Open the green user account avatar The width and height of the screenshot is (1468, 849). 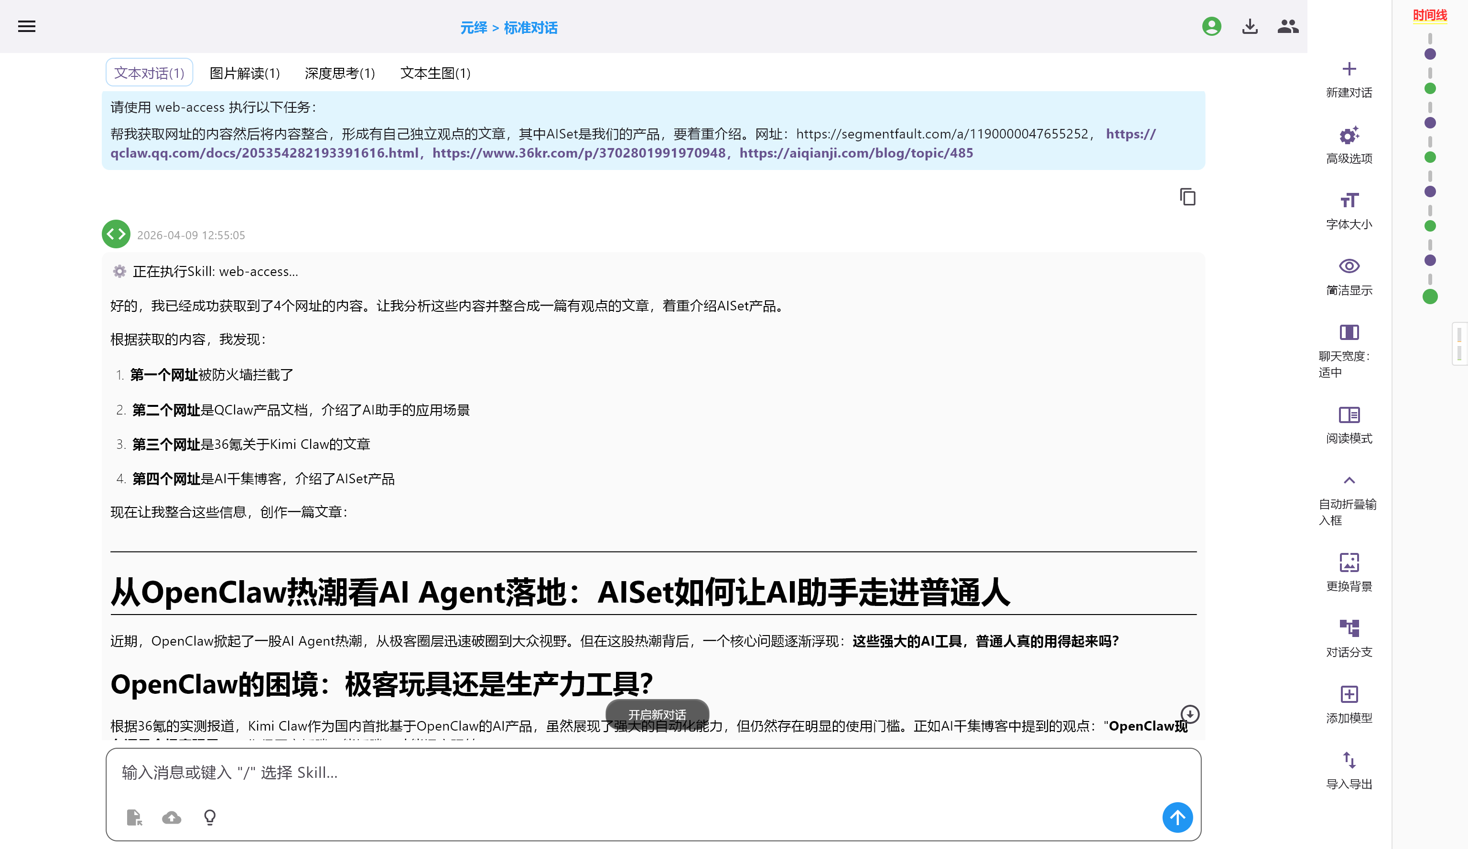point(1212,27)
